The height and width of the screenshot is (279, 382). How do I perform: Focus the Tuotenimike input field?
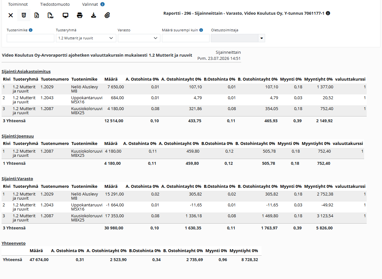pyautogui.click(x=30, y=38)
